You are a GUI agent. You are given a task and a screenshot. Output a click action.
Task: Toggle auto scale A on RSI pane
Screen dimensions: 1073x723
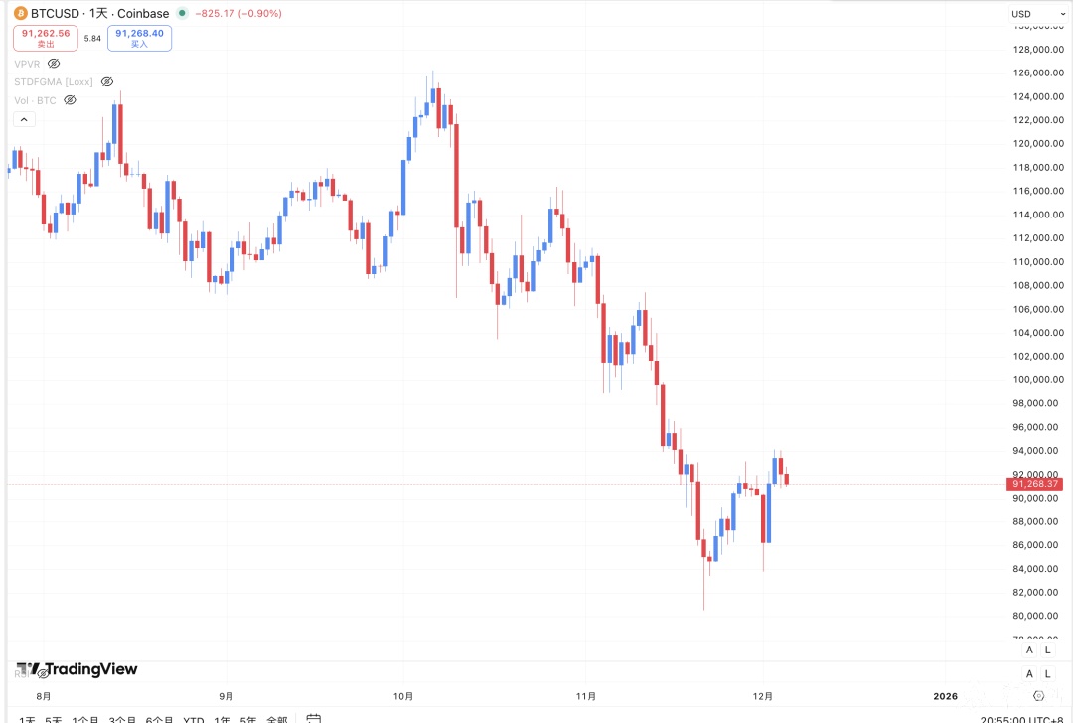pyautogui.click(x=1029, y=672)
